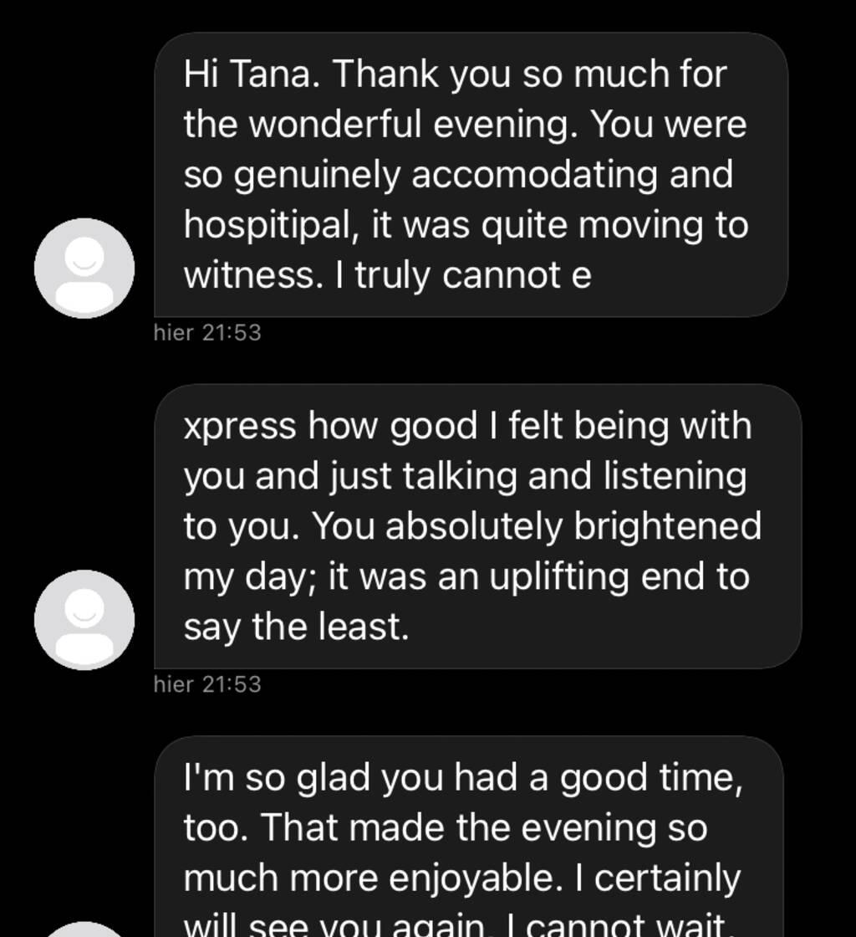Select the partially visible avatar at the bottom edge

pyautogui.click(x=84, y=929)
